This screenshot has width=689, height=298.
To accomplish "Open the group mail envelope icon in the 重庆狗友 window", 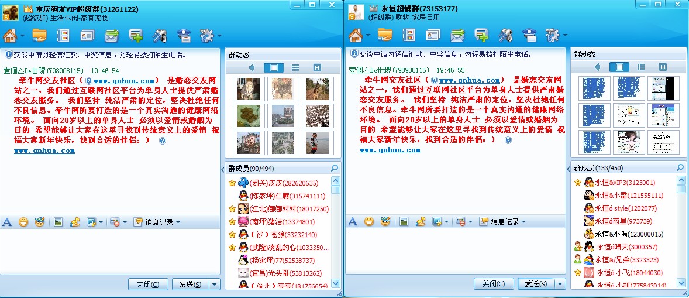I will 112,36.
